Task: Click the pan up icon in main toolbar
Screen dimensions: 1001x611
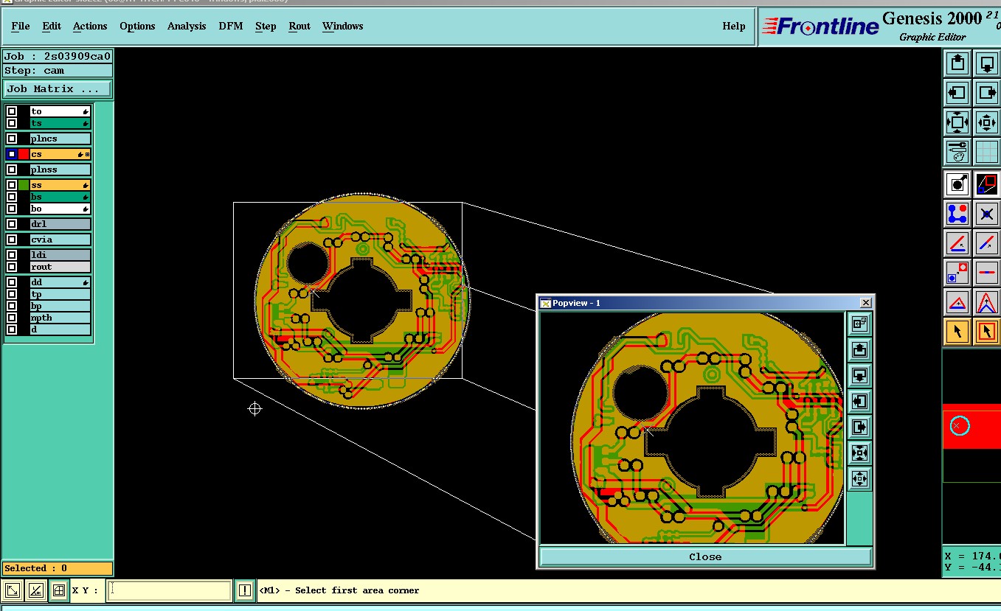Action: pyautogui.click(x=957, y=63)
